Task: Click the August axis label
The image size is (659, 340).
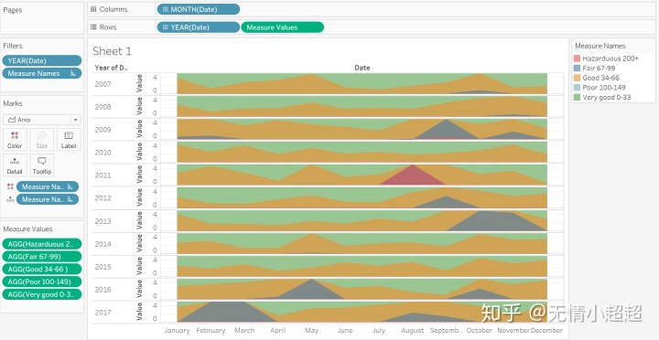Action: 412,330
